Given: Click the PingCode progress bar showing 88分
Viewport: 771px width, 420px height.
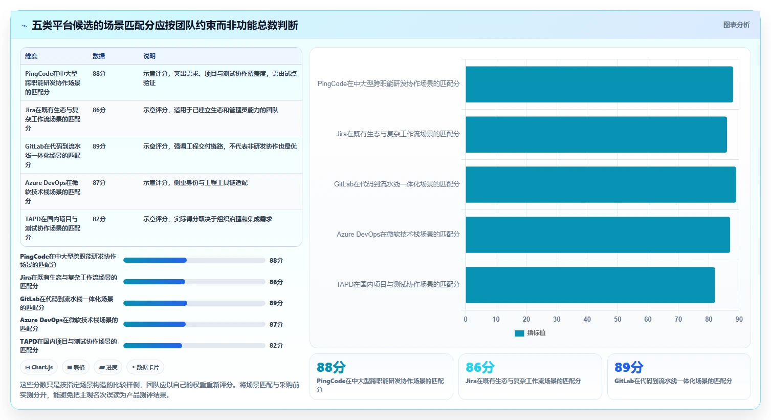Looking at the screenshot, I should [194, 260].
